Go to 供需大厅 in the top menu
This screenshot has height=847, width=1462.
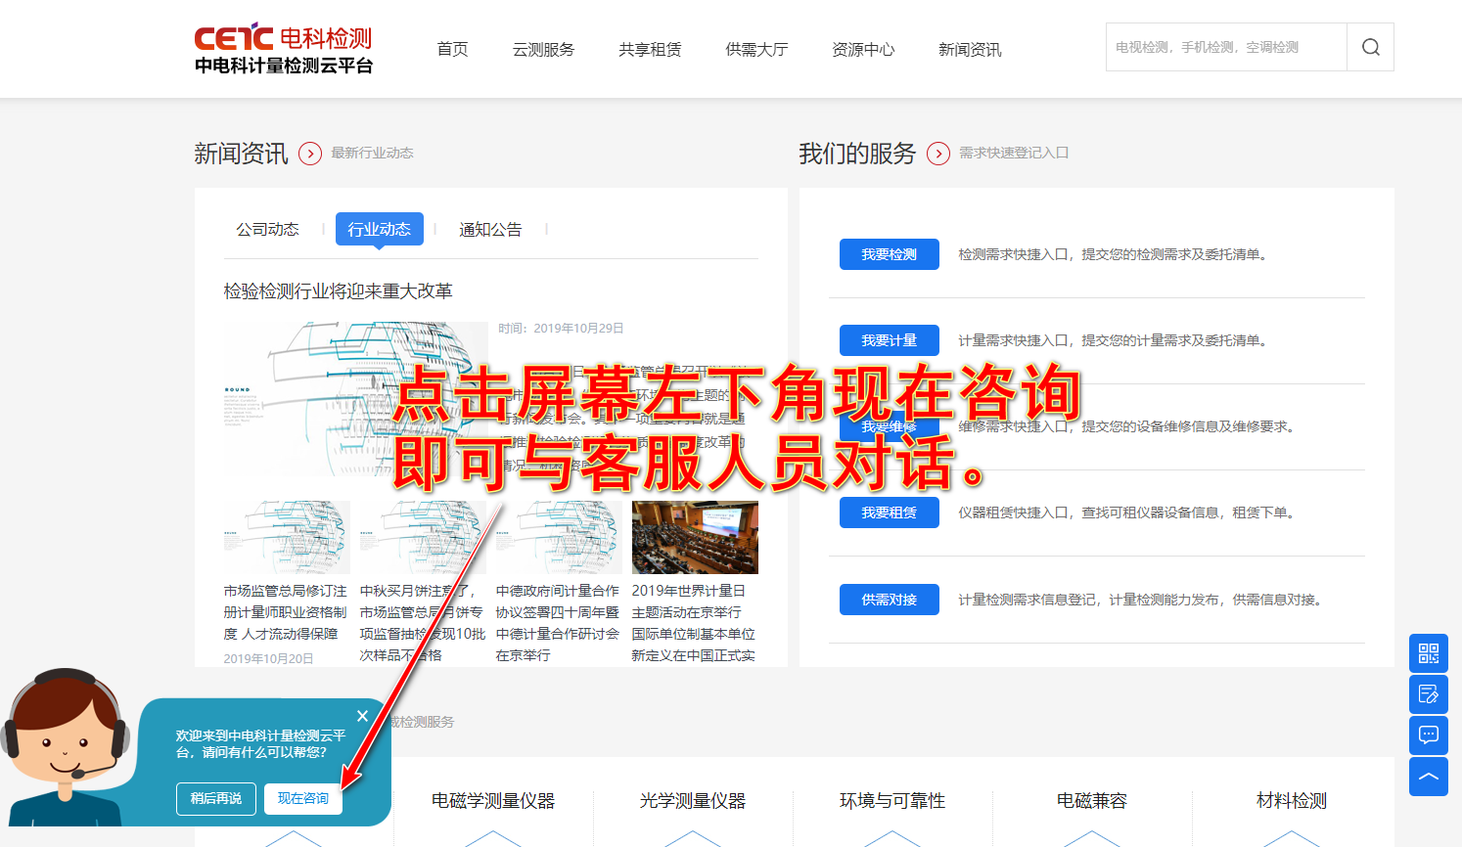point(756,49)
